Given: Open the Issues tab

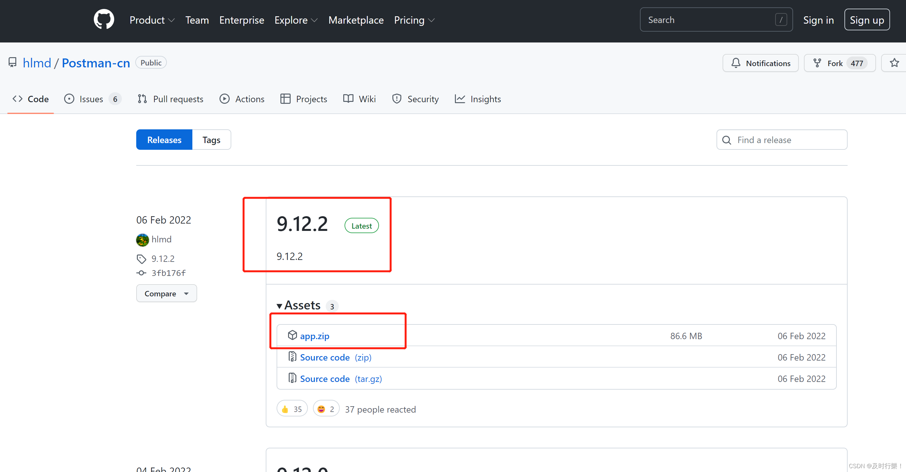Looking at the screenshot, I should pyautogui.click(x=93, y=99).
